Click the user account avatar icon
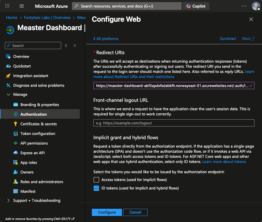Screen dimensions: 262x222 [x=256, y=6]
